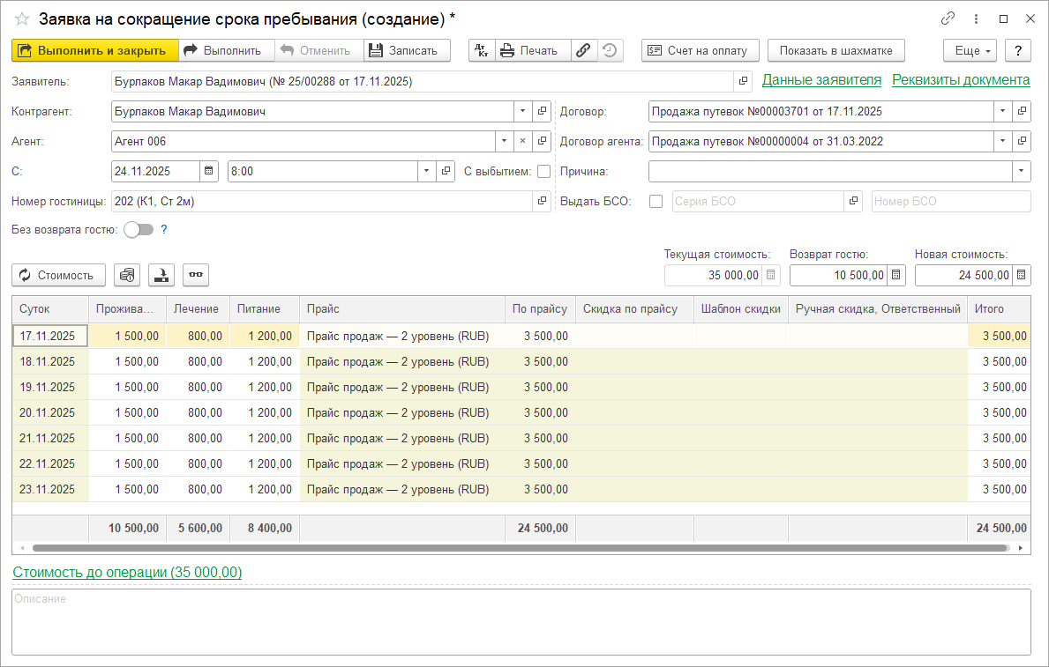Open calendar picker for date 24.11.2025
1049x667 pixels.
pyautogui.click(x=209, y=171)
